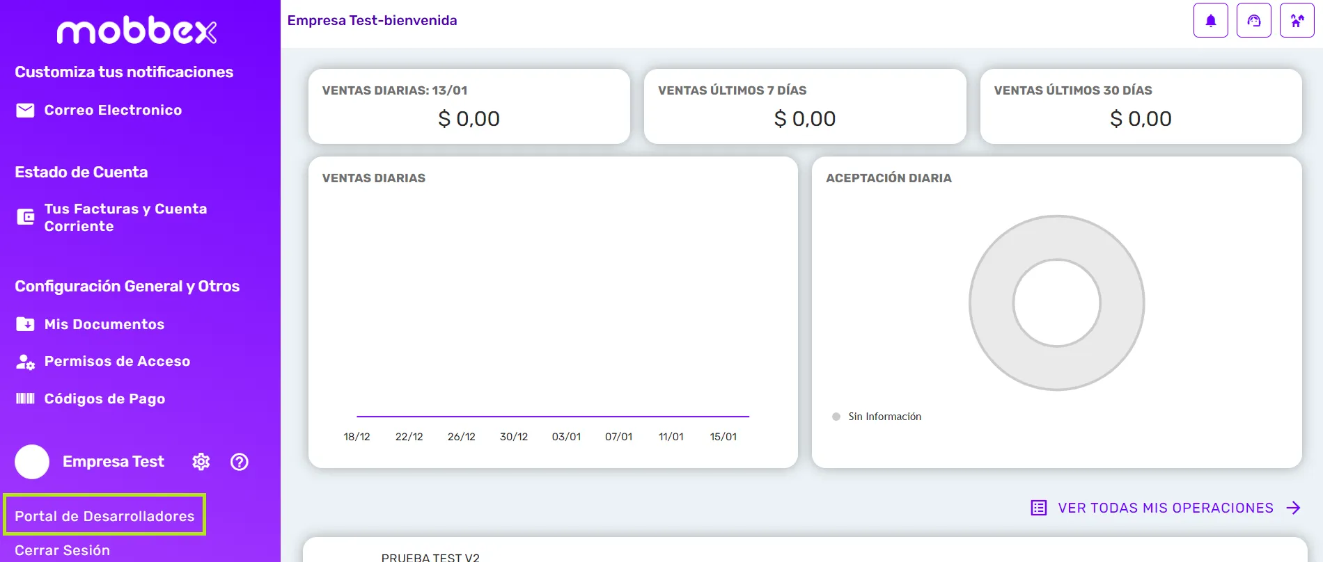Click the envelope icon beside Correo Electronico
1323x562 pixels.
[x=25, y=111]
